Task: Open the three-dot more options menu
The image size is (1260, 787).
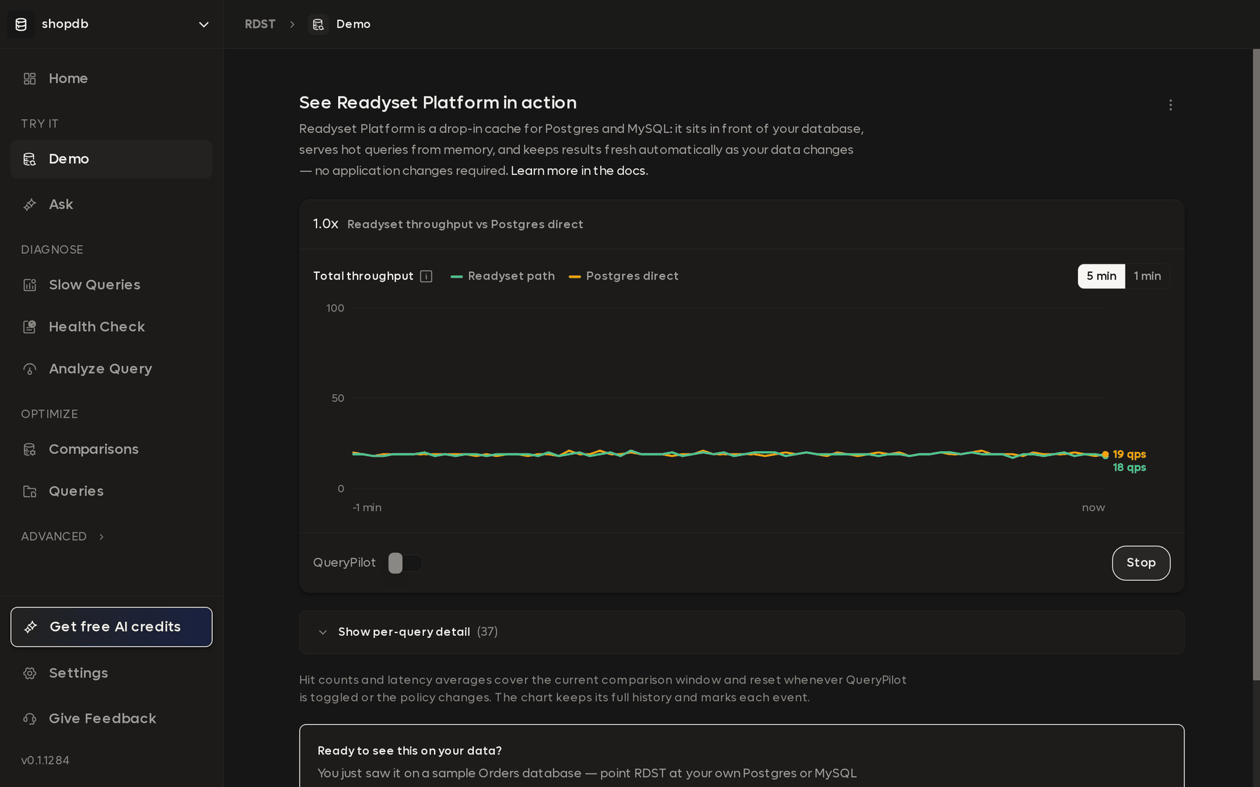Action: [x=1170, y=105]
